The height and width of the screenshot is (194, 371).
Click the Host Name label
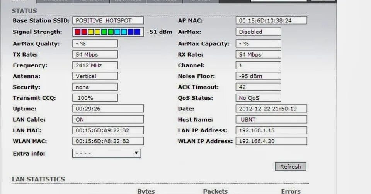(x=196, y=120)
